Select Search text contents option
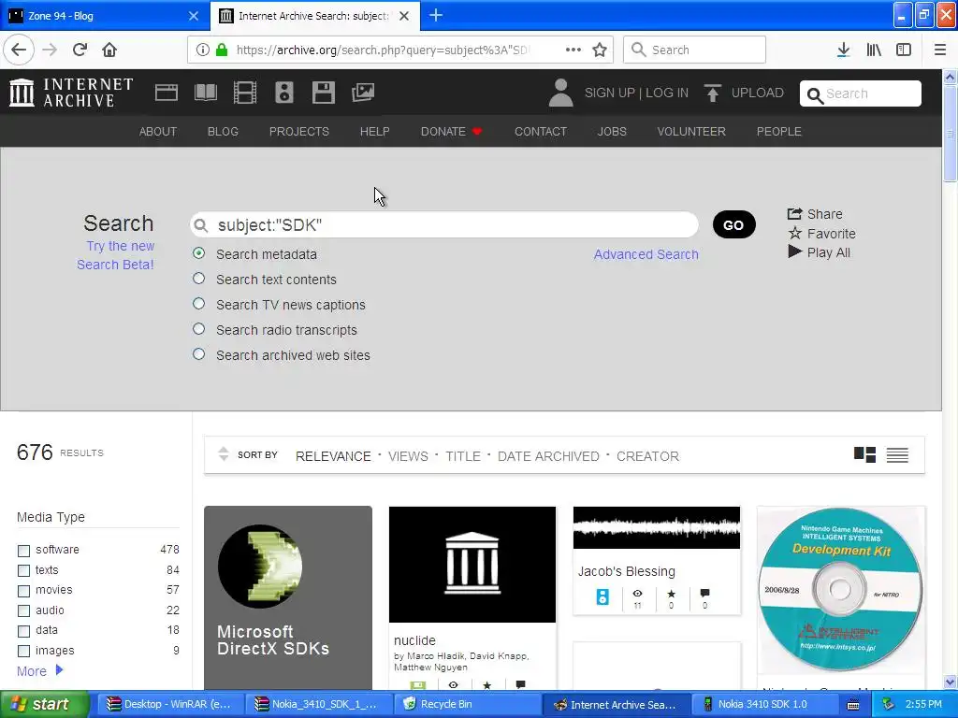The height and width of the screenshot is (718, 958). [x=198, y=279]
